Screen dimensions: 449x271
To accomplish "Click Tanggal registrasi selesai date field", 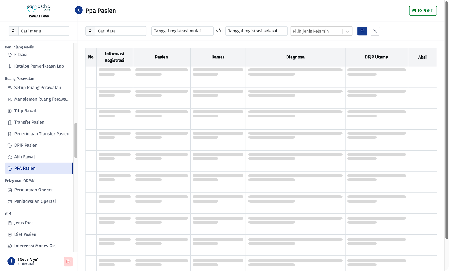I will [256, 31].
